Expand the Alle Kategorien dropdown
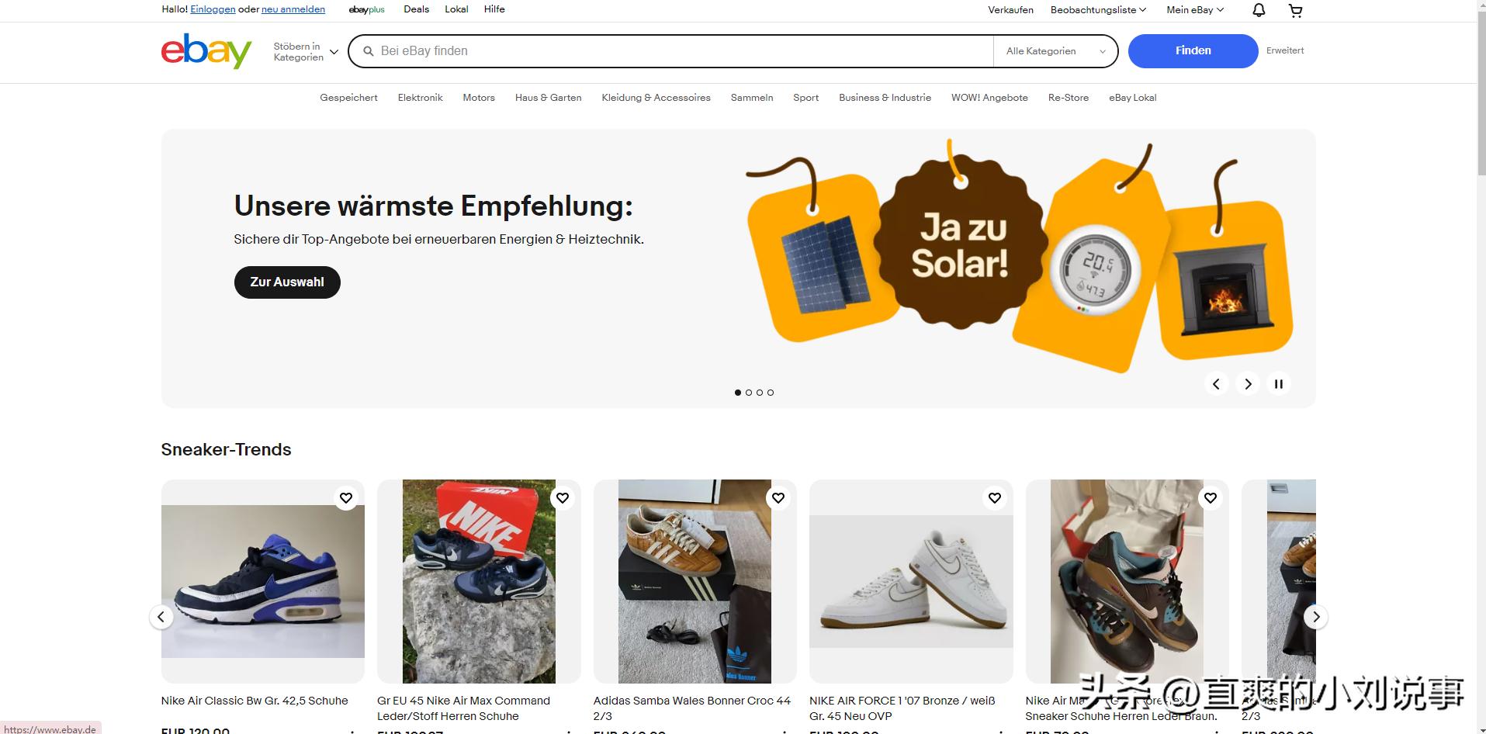 tap(1055, 51)
